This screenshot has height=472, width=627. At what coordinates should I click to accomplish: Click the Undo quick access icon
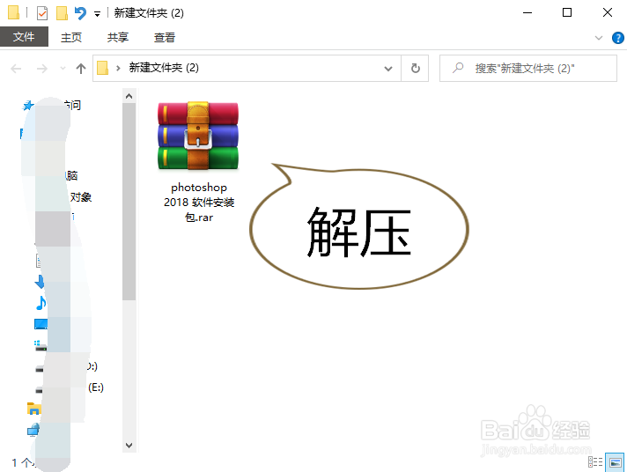click(x=80, y=13)
